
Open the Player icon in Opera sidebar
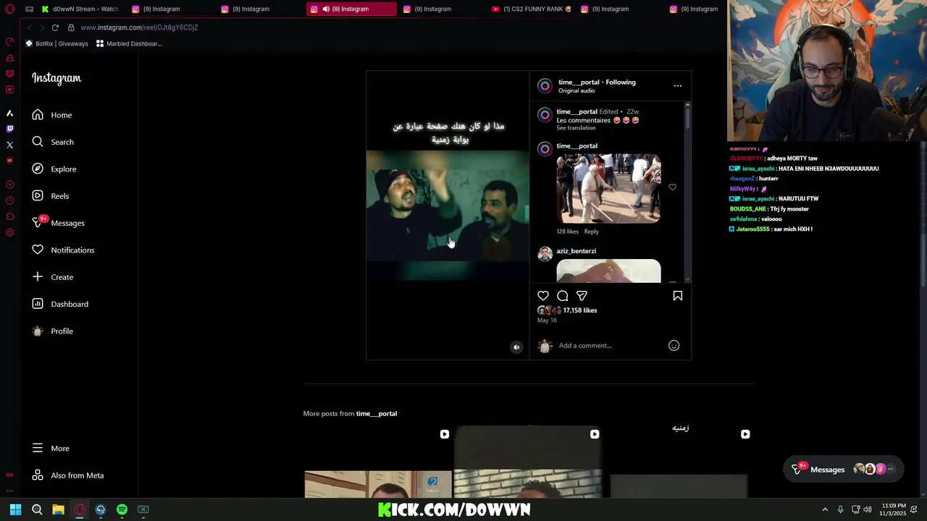pyautogui.click(x=9, y=185)
